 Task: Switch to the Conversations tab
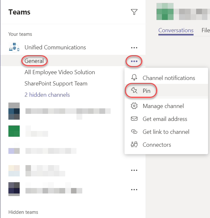176,30
